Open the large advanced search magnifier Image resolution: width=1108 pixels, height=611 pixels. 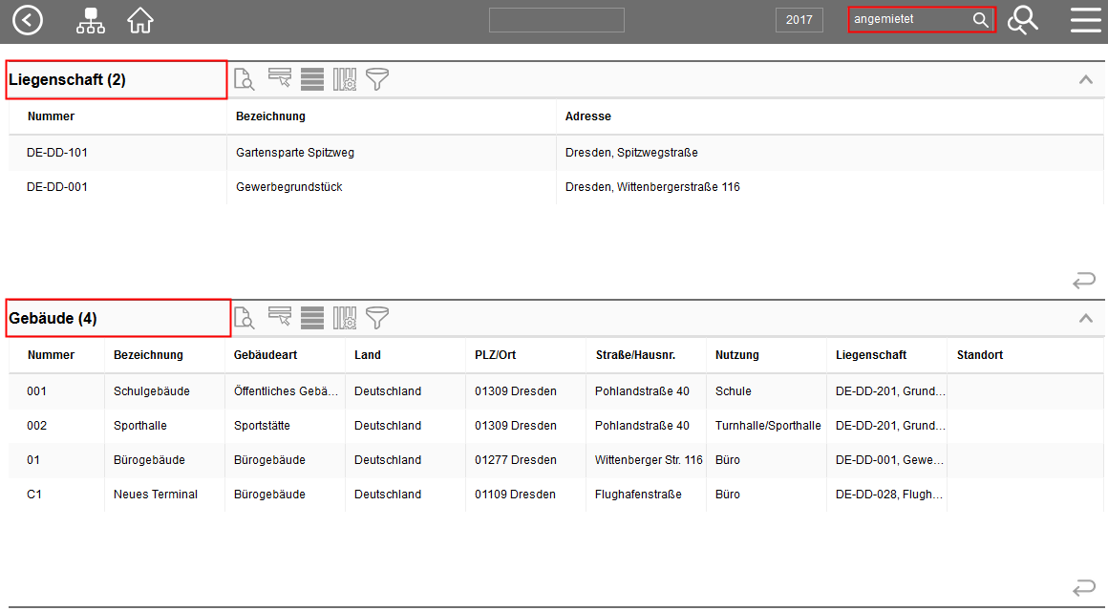(x=1023, y=20)
